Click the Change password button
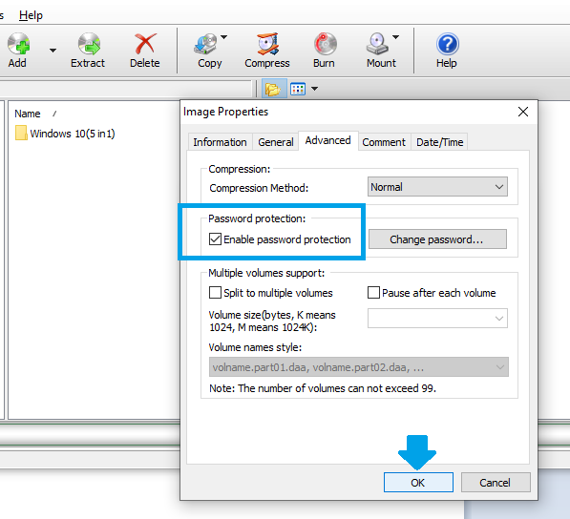The width and height of the screenshot is (570, 519). pos(437,239)
